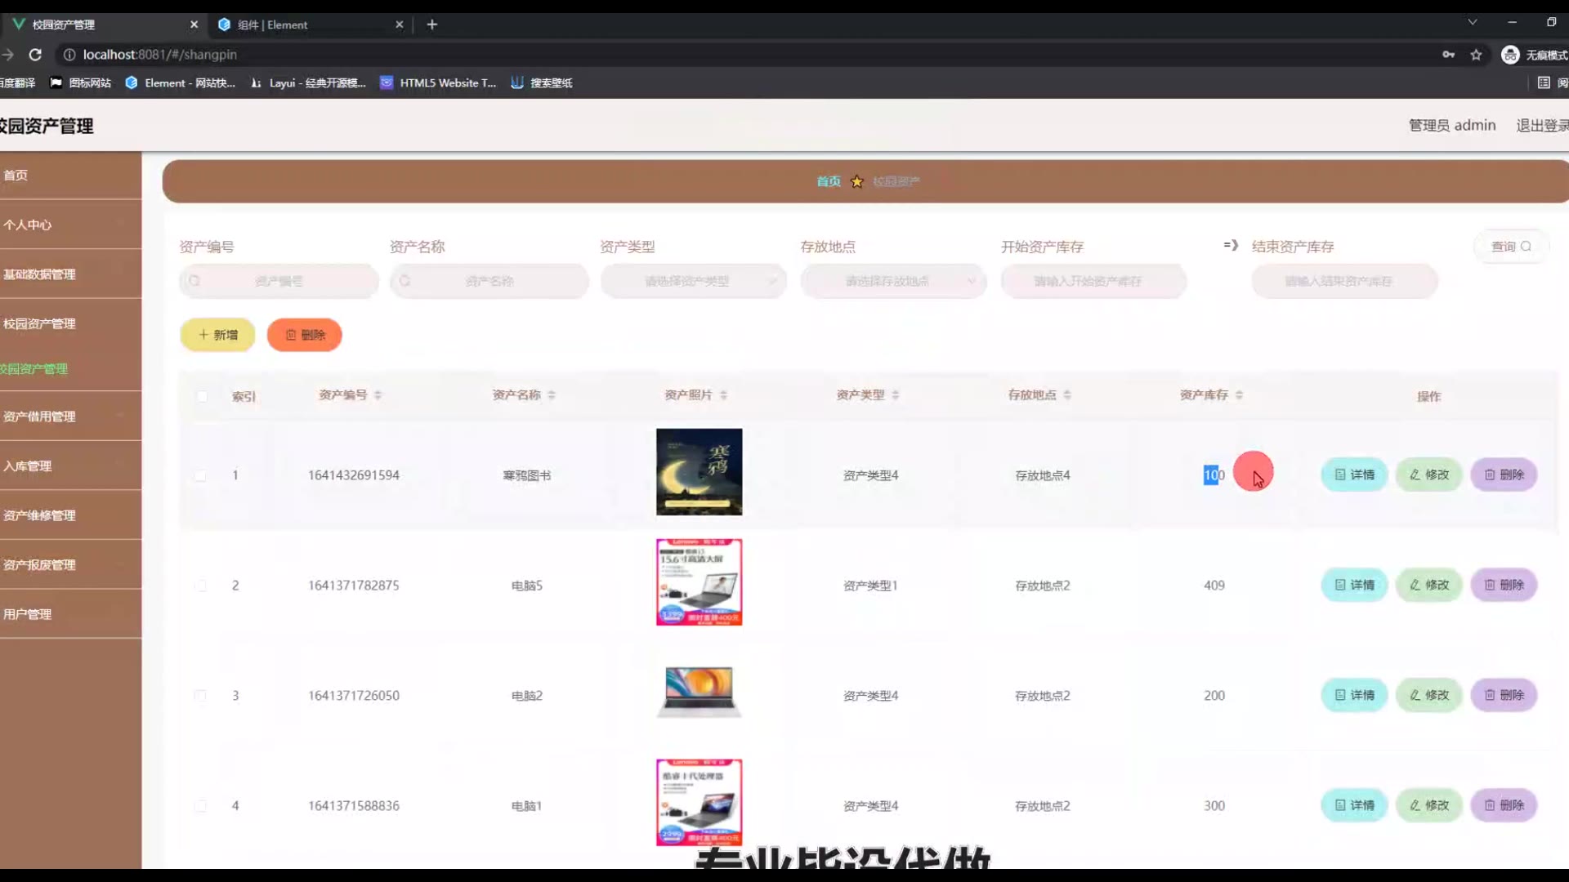Bookmark page with star icon
The height and width of the screenshot is (882, 1569).
click(1476, 55)
